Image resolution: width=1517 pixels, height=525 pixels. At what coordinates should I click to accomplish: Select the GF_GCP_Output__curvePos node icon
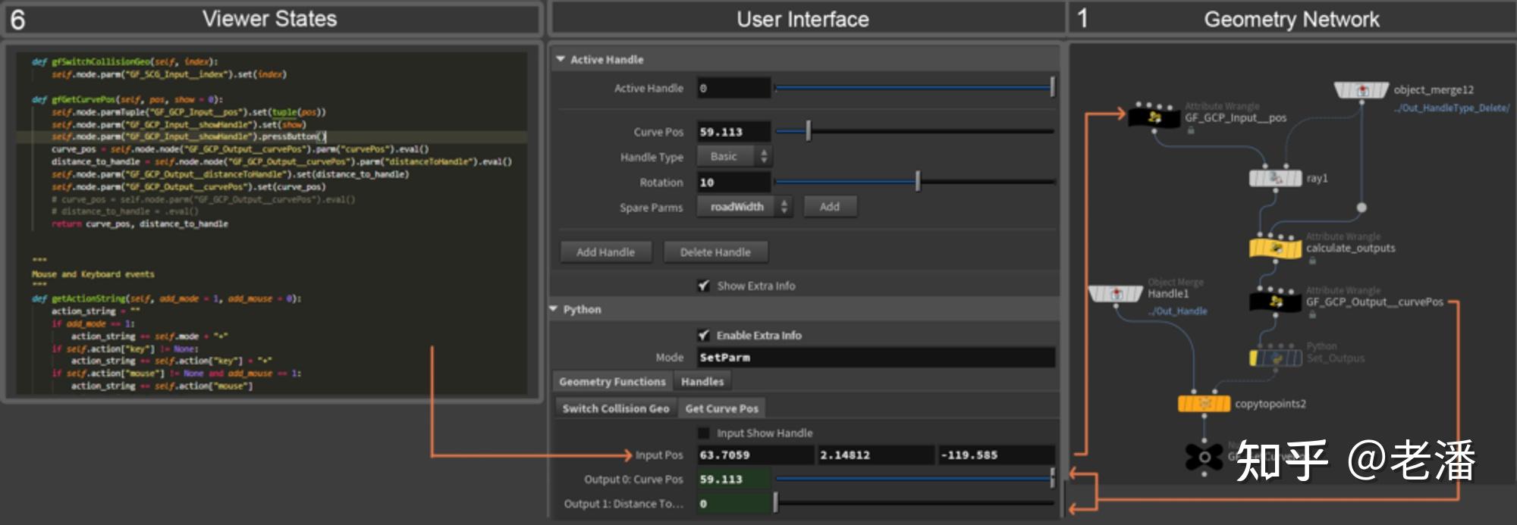1276,302
